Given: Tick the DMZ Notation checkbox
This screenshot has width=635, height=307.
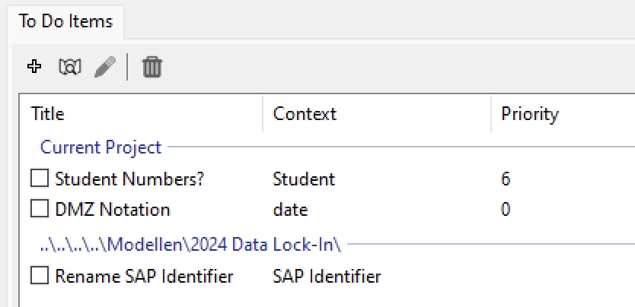Looking at the screenshot, I should [39, 209].
